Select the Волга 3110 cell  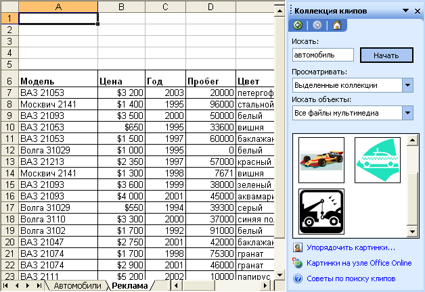coord(58,219)
